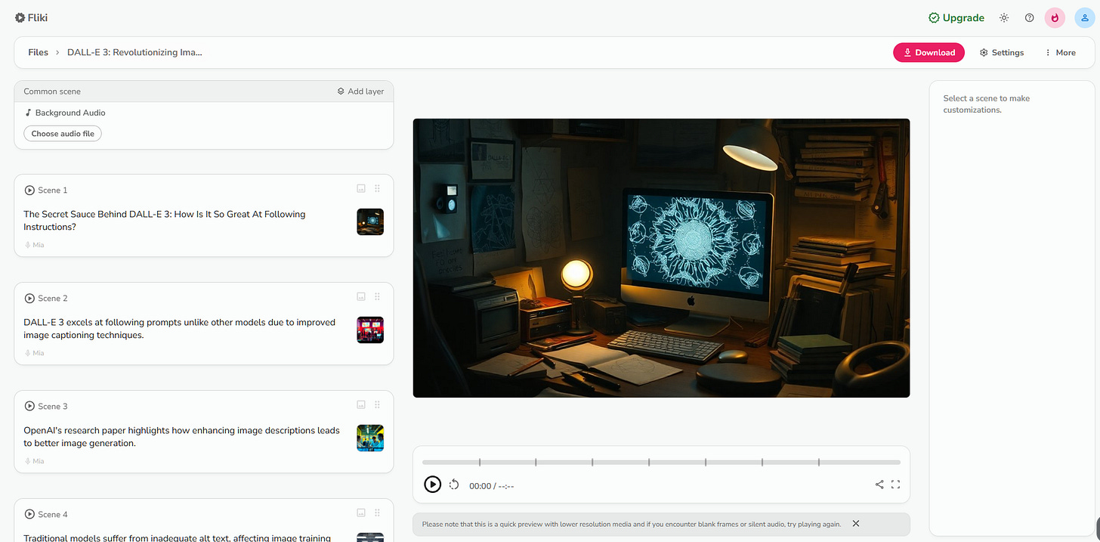
Task: Click the Fliki logo
Action: [x=31, y=17]
